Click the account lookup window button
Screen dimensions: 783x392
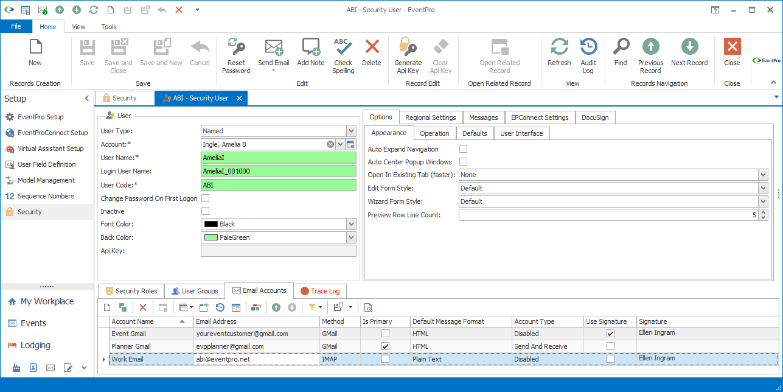[x=350, y=144]
